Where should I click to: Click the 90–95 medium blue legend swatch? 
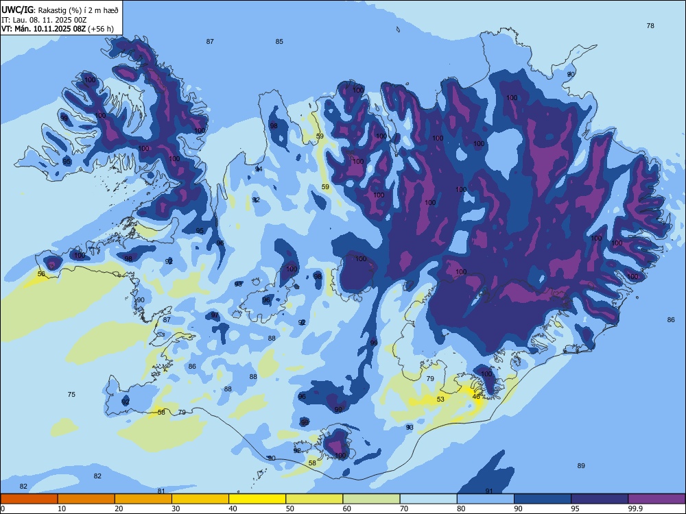[x=543, y=499]
